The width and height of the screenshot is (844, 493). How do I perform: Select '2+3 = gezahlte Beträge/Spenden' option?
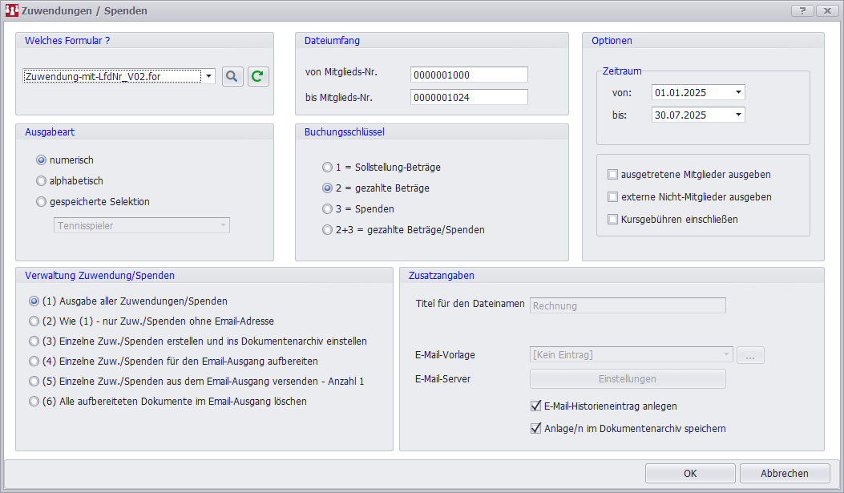[327, 230]
